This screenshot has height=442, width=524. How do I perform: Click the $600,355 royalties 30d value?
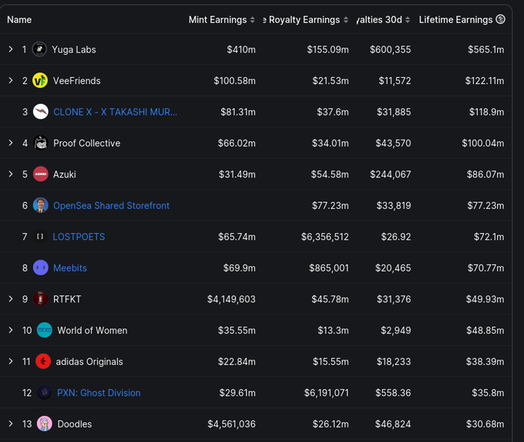390,49
